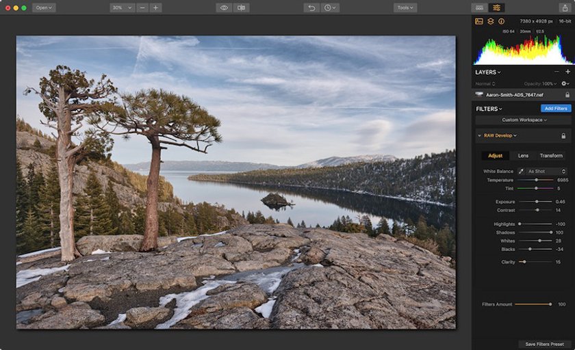Collapse RAW Develop with the triangle
Screen dimensions: 575x350
tap(479, 135)
